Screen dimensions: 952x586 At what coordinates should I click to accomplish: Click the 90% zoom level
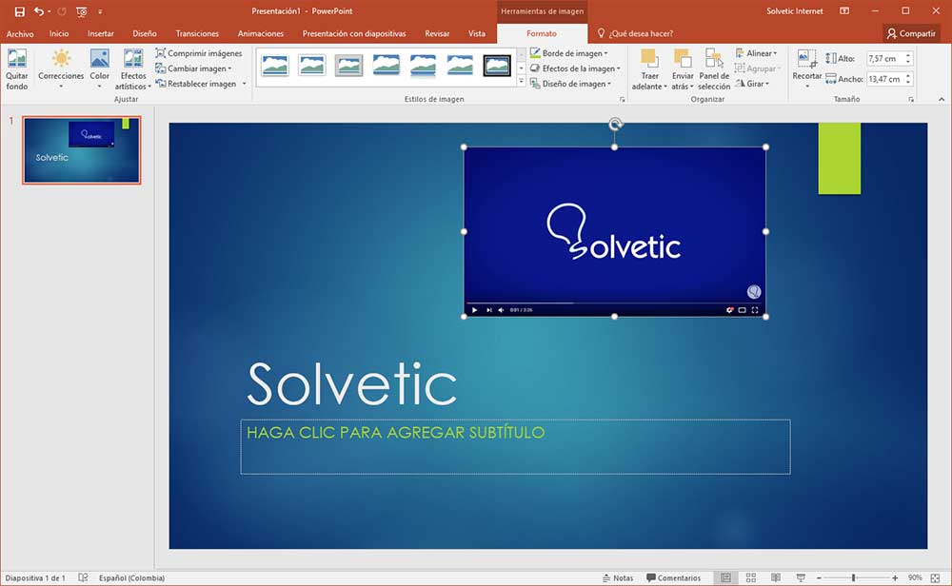click(915, 578)
